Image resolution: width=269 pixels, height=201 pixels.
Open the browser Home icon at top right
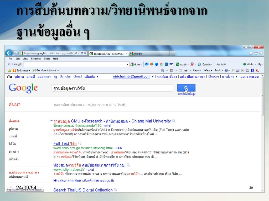(x=251, y=53)
